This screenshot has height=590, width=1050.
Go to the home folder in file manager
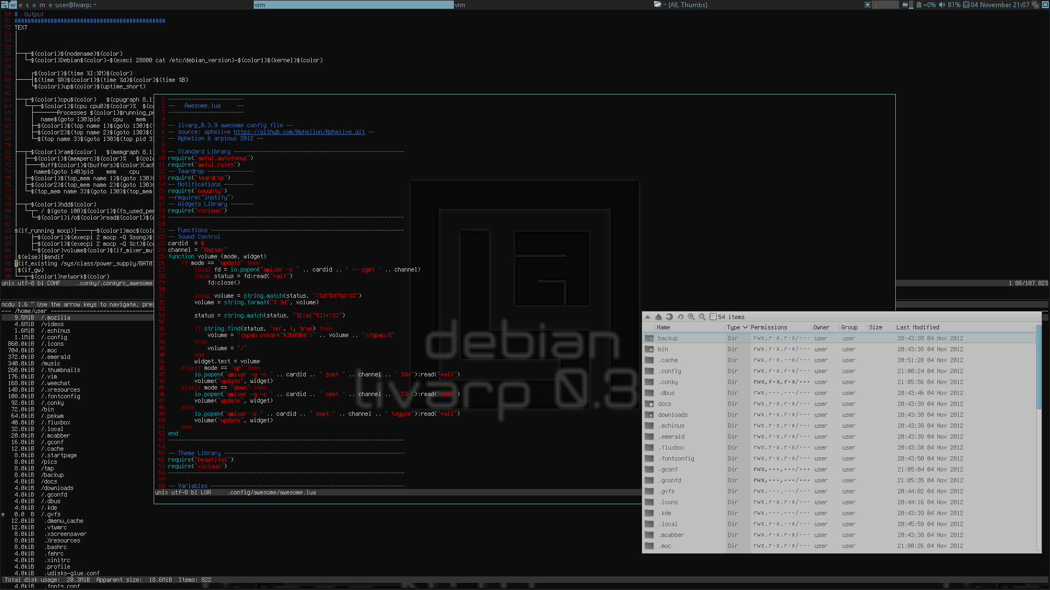(x=658, y=317)
